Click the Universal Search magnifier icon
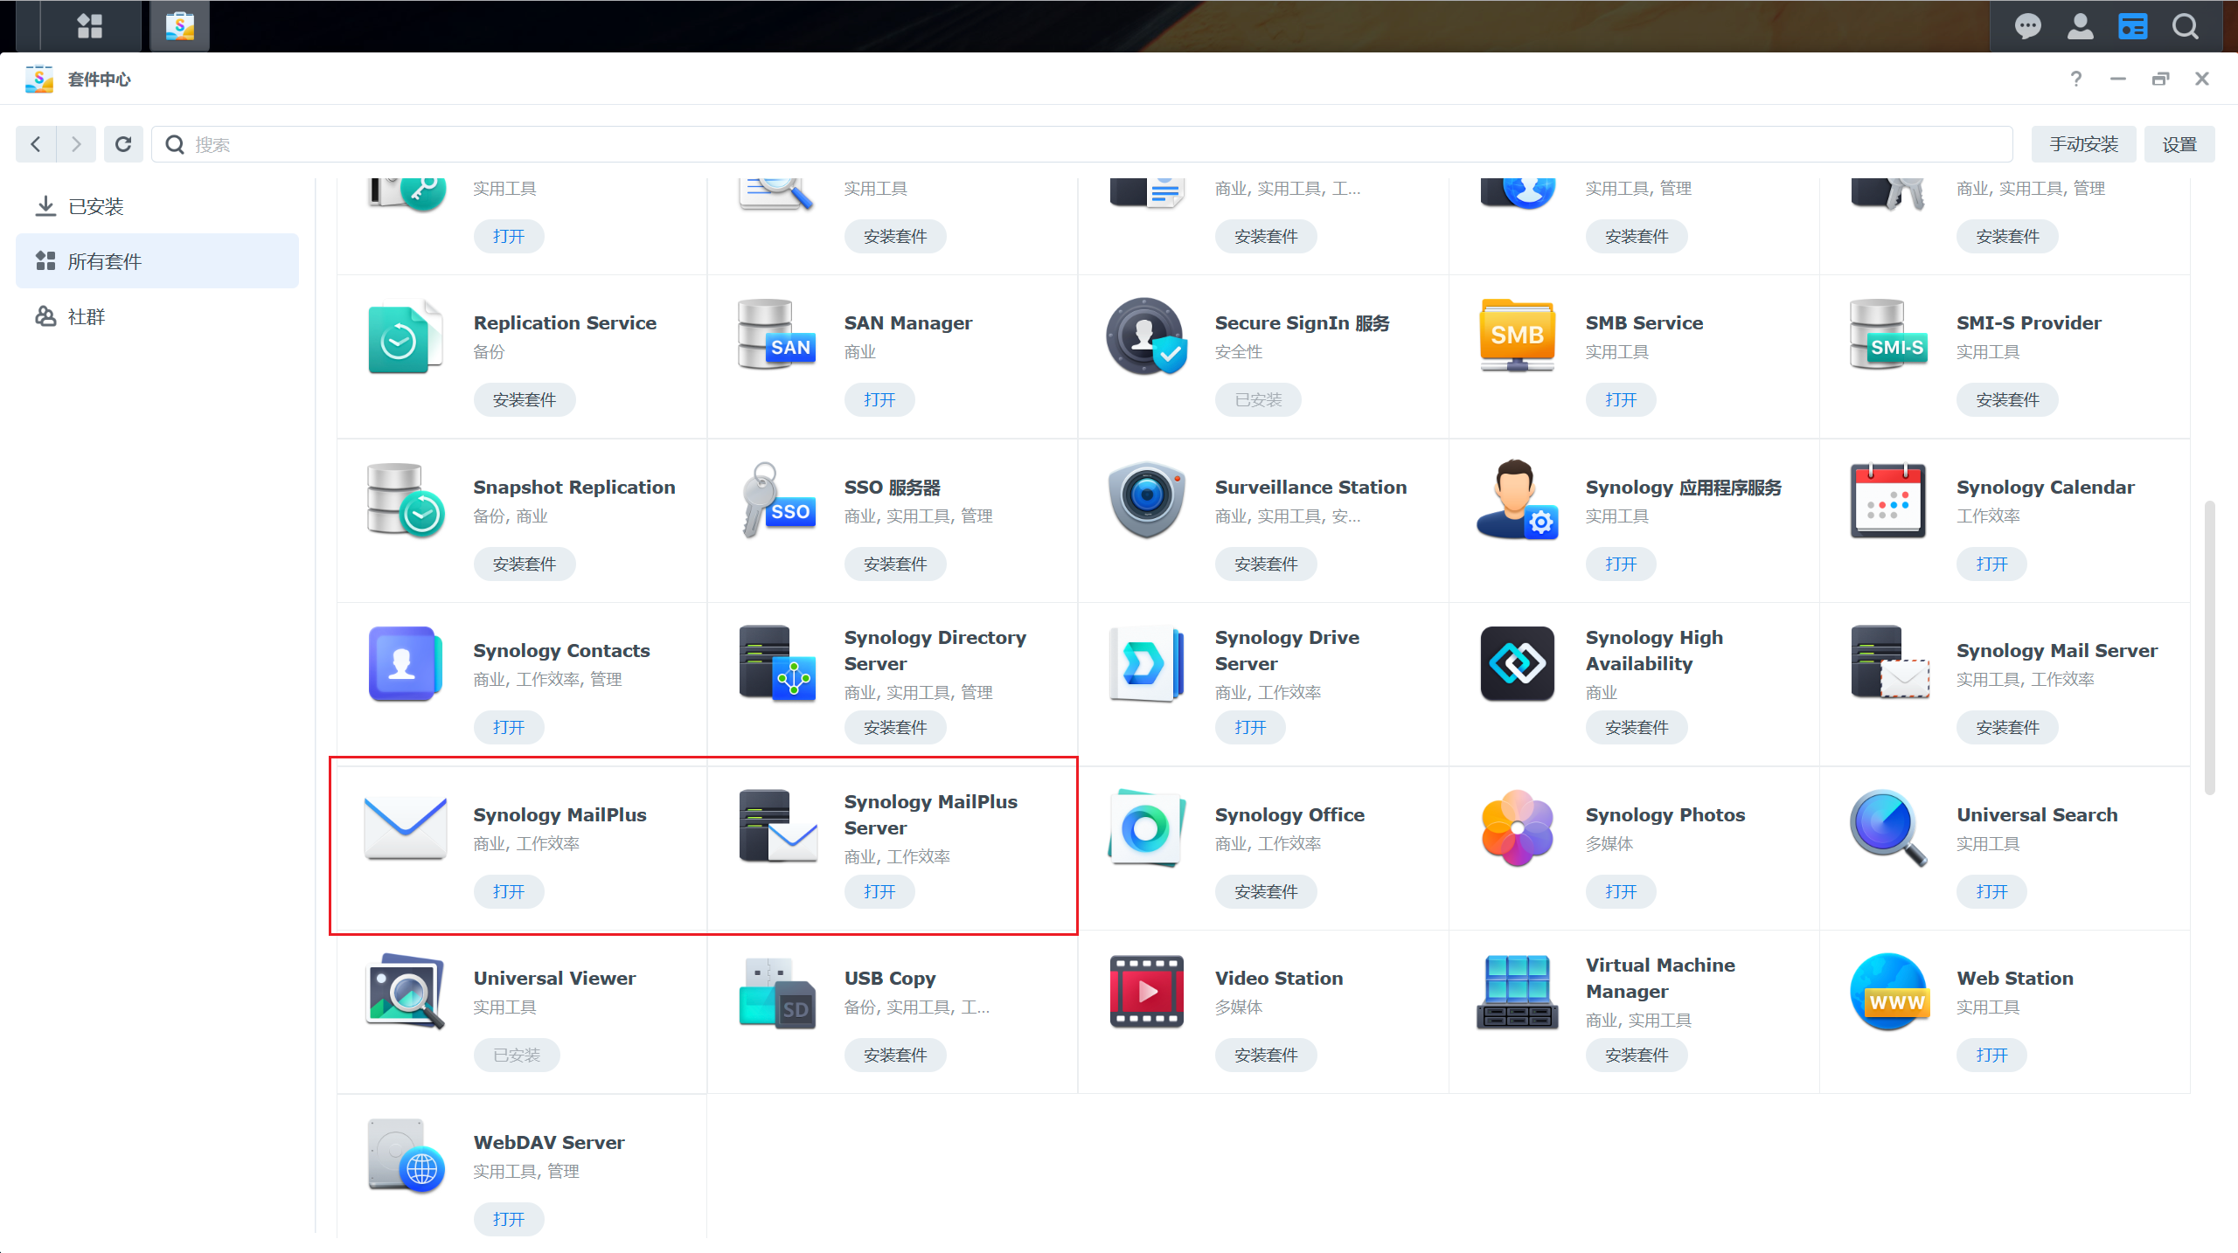This screenshot has width=2238, height=1253. point(1888,827)
